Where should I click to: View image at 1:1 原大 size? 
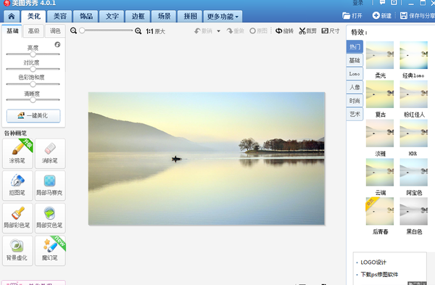point(155,31)
